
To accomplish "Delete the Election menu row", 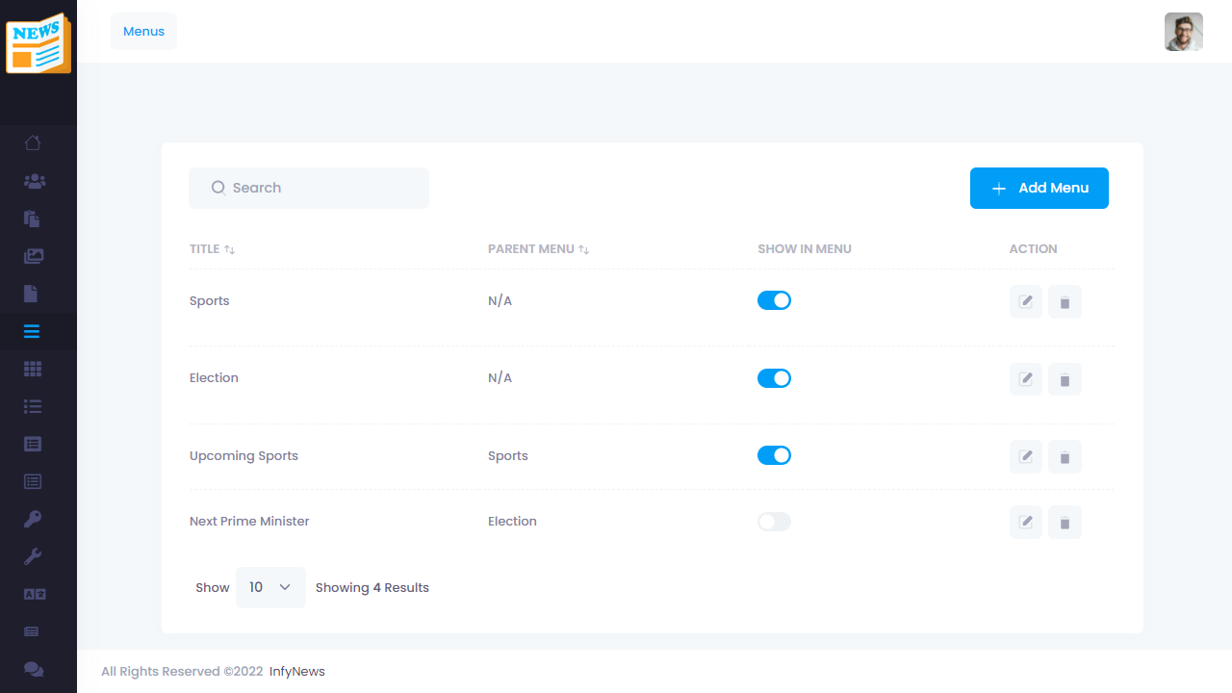I will pyautogui.click(x=1065, y=379).
